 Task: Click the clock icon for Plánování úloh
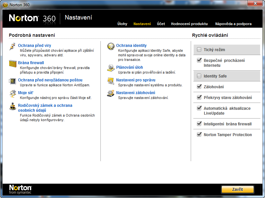111,68
